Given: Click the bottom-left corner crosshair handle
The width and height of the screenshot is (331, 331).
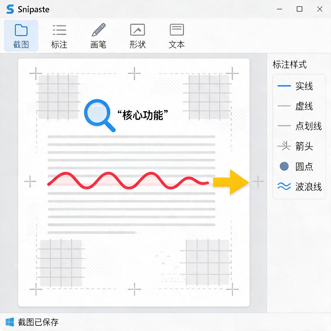Looking at the screenshot, I should (36, 289).
